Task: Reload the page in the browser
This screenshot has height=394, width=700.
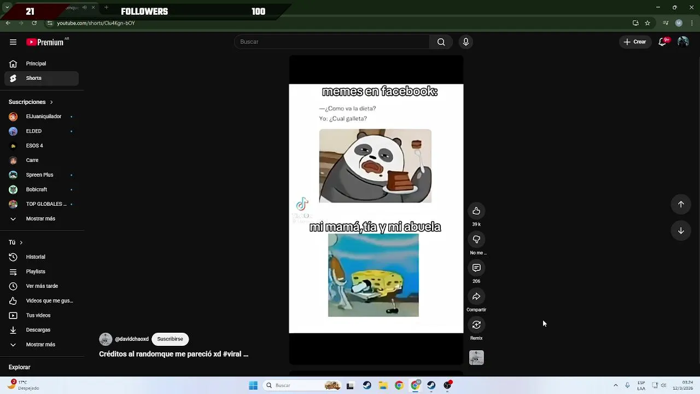Action: tap(34, 23)
